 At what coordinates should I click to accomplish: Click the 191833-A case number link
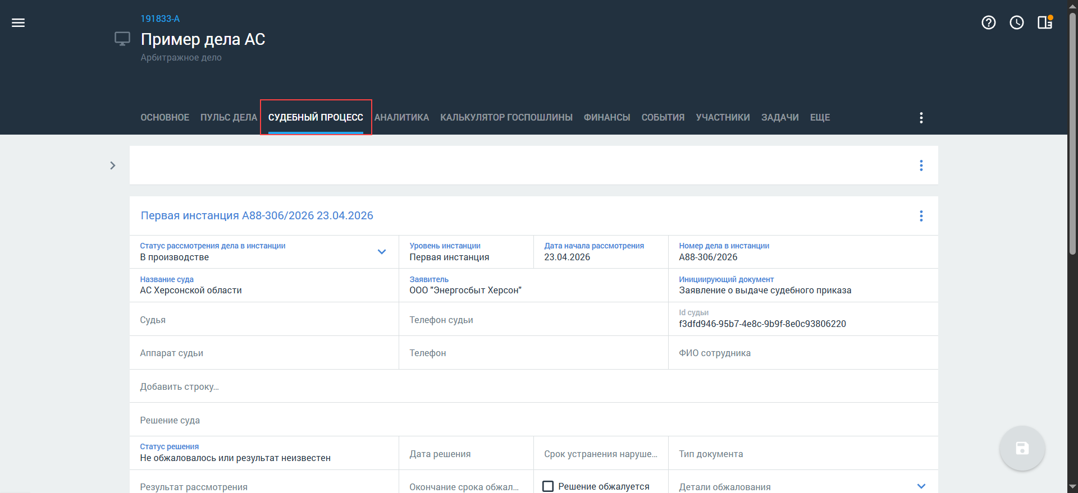tap(160, 19)
